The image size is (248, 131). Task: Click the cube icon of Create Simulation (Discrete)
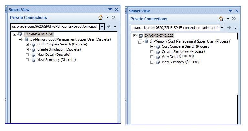[x=33, y=50]
